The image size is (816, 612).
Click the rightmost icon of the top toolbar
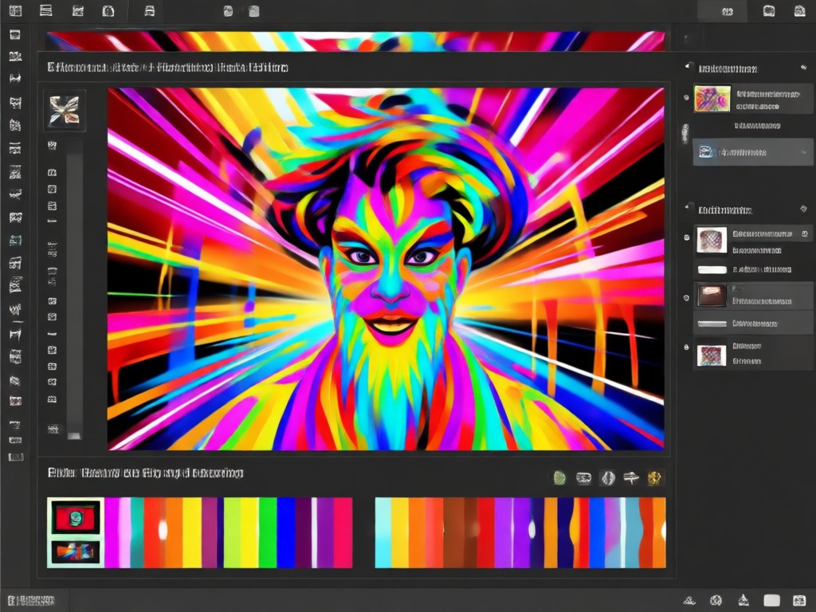point(799,11)
